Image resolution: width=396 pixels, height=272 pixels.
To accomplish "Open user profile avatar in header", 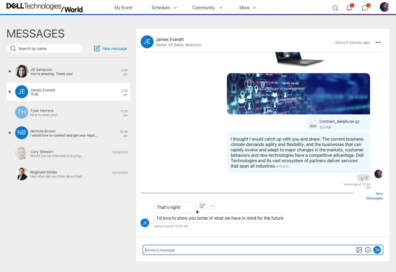I will 384,7.
